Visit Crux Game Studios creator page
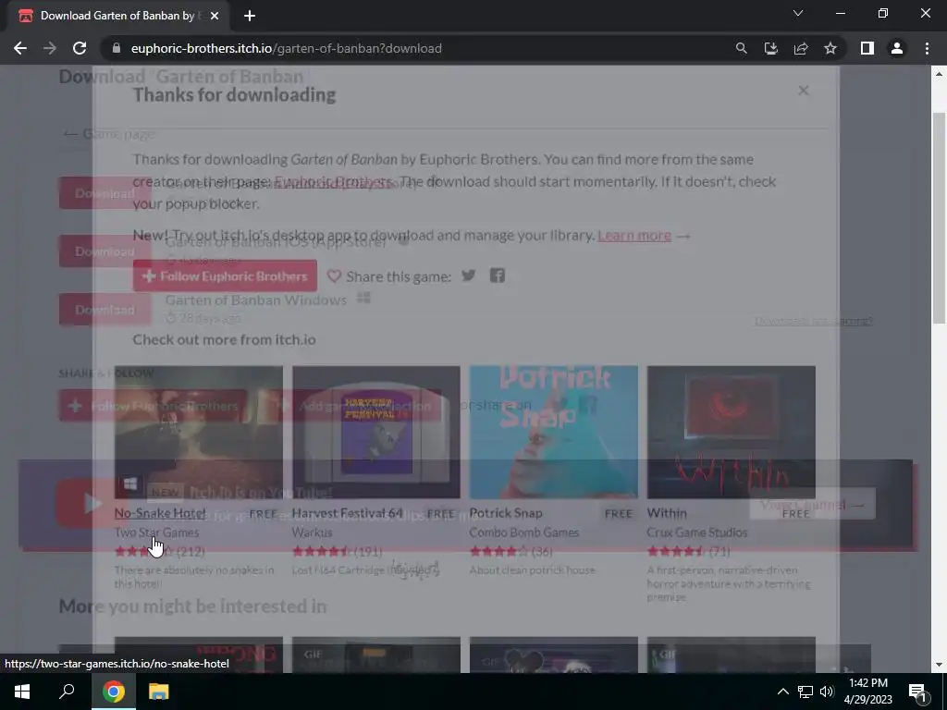Viewport: 947px width, 710px height. [x=697, y=532]
